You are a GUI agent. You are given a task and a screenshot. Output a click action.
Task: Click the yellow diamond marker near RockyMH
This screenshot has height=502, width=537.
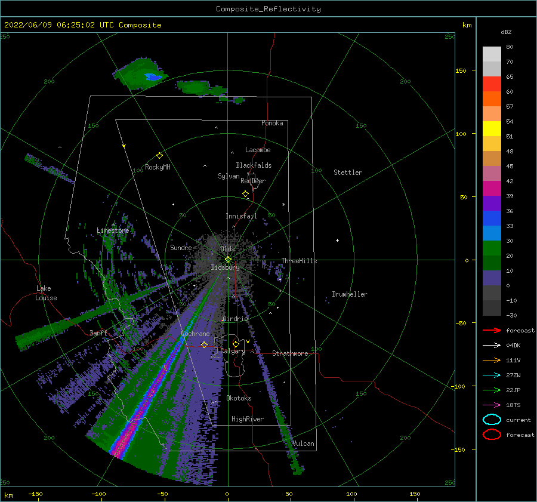[x=159, y=156]
